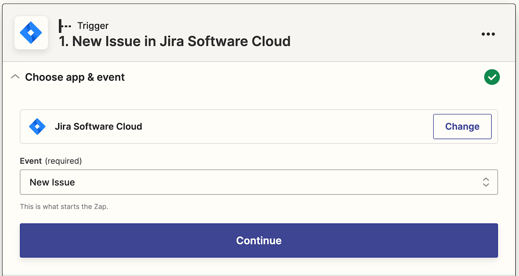Click the Continue button

coord(259,240)
